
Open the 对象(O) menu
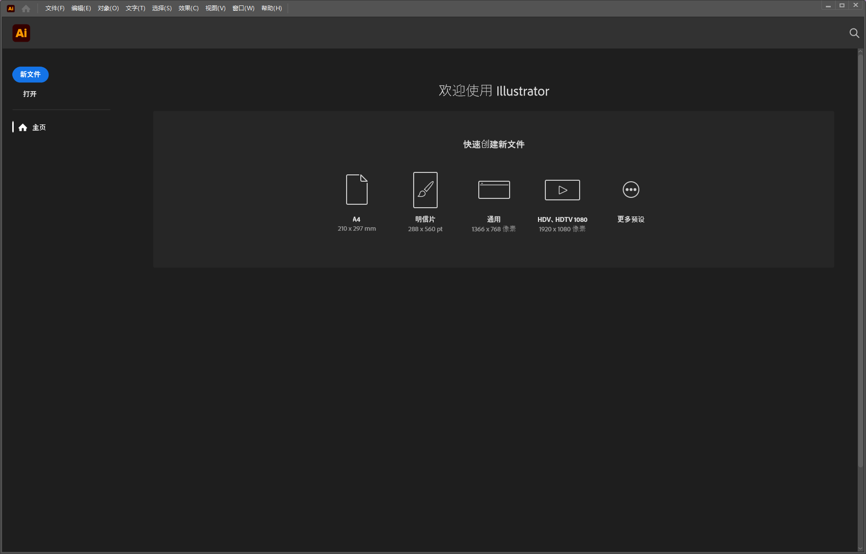tap(108, 8)
